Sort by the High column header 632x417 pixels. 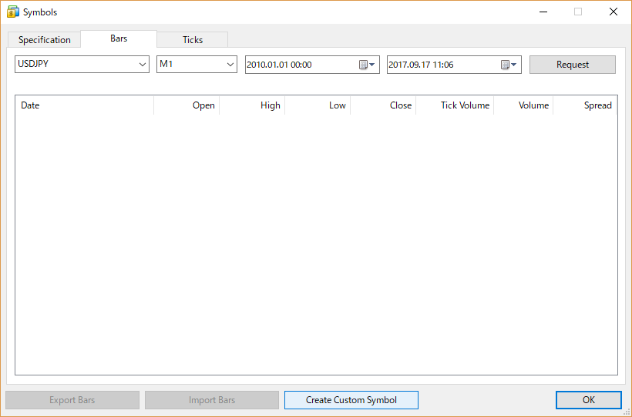tap(253, 105)
